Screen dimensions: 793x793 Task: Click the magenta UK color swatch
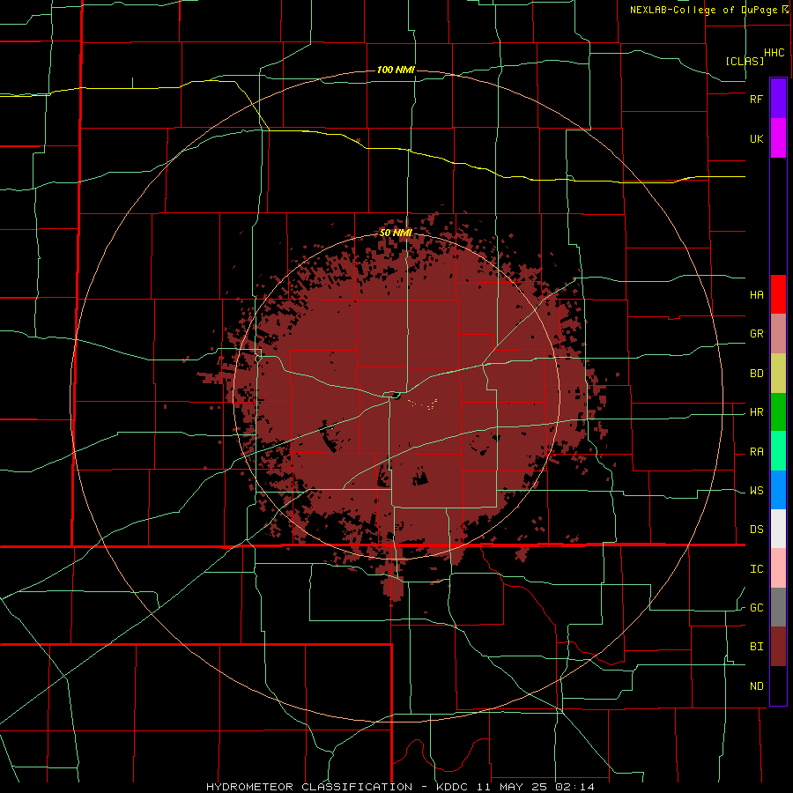tap(778, 138)
